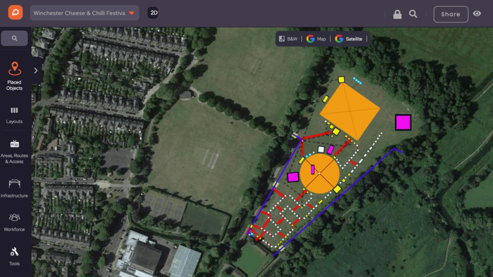Open Areas, Routes & Access
Image resolution: width=493 pixels, height=277 pixels.
14,151
